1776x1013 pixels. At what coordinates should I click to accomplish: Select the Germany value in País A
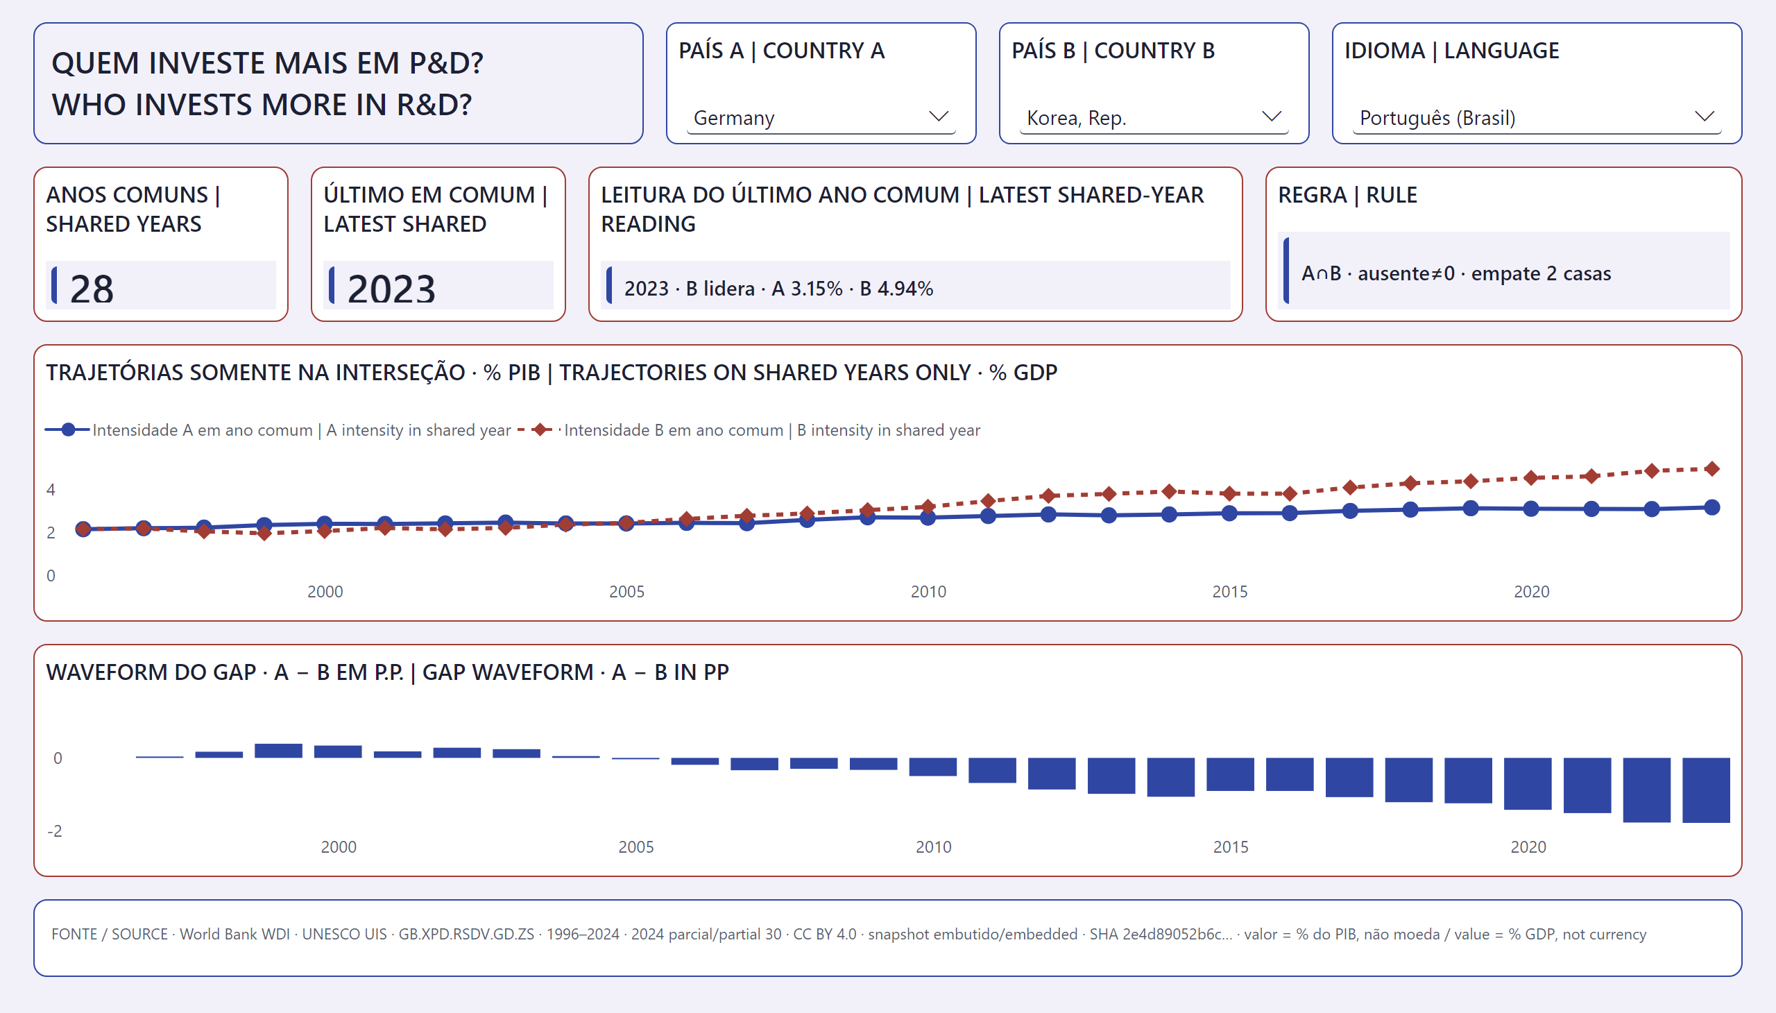point(734,117)
